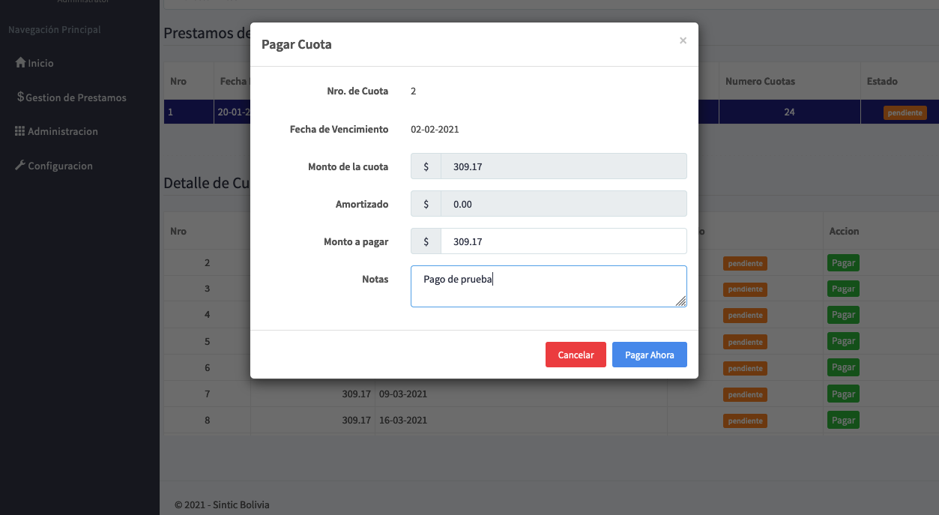Click the pendiente badge in the loan row
939x515 pixels.
click(x=905, y=113)
